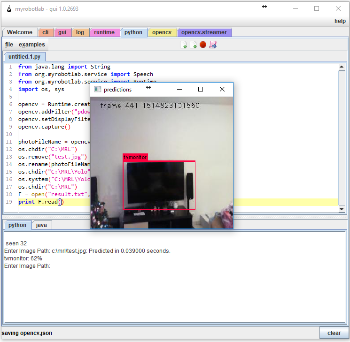
Task: Click the tvmonitor detection label in predictions
Action: click(x=135, y=157)
